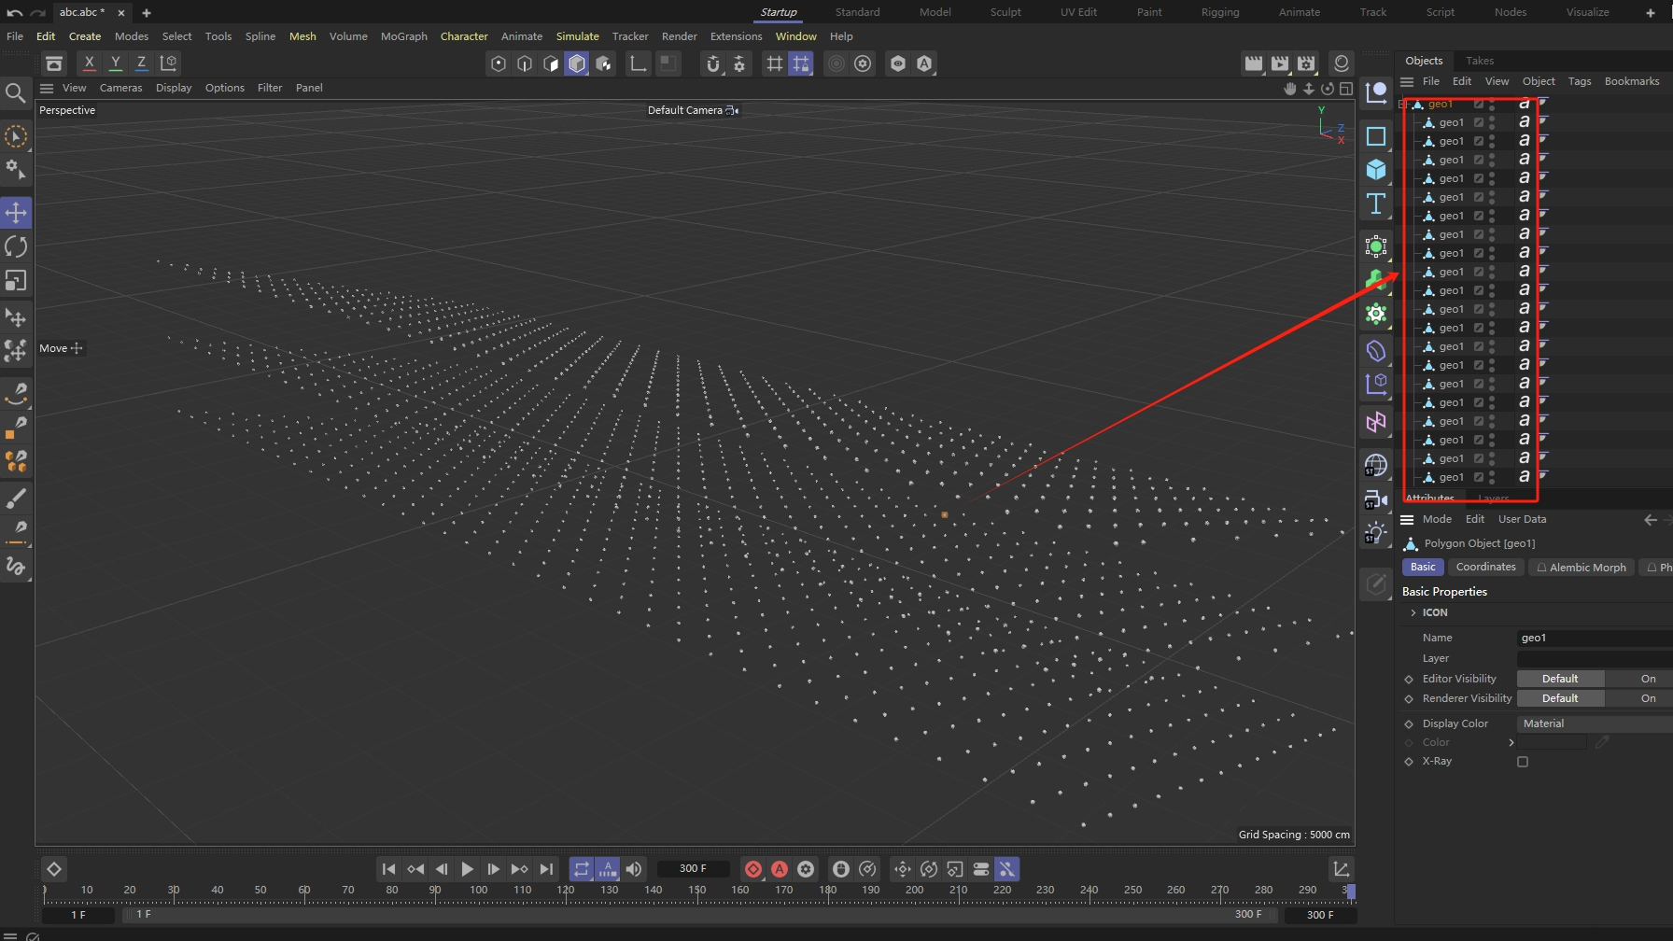Click frame 150 on timeline ruler
This screenshot has width=1673, height=941.
click(x=697, y=891)
